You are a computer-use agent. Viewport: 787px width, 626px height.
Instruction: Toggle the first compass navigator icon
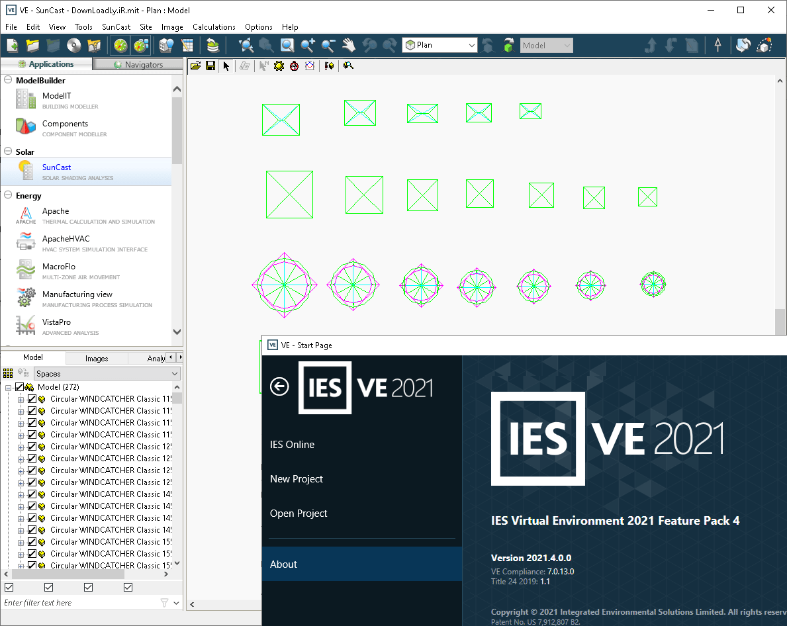(120, 46)
